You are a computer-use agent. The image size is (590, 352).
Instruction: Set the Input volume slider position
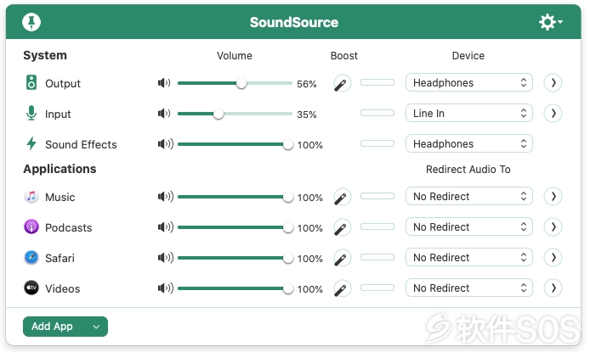click(x=235, y=114)
